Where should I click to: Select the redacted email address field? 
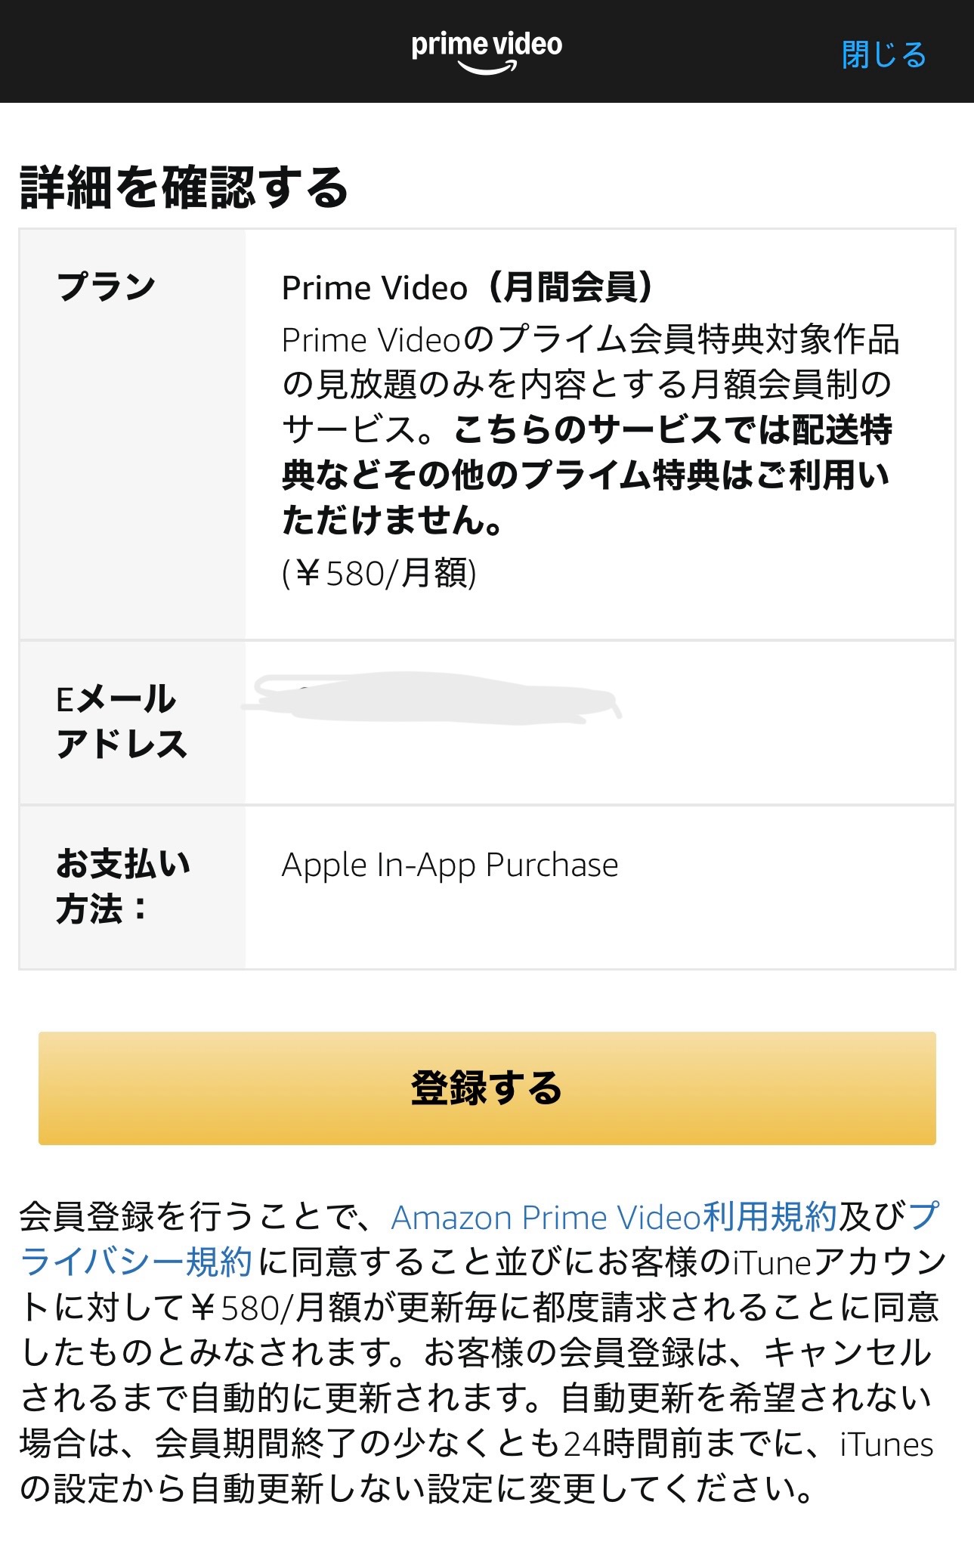(x=431, y=703)
